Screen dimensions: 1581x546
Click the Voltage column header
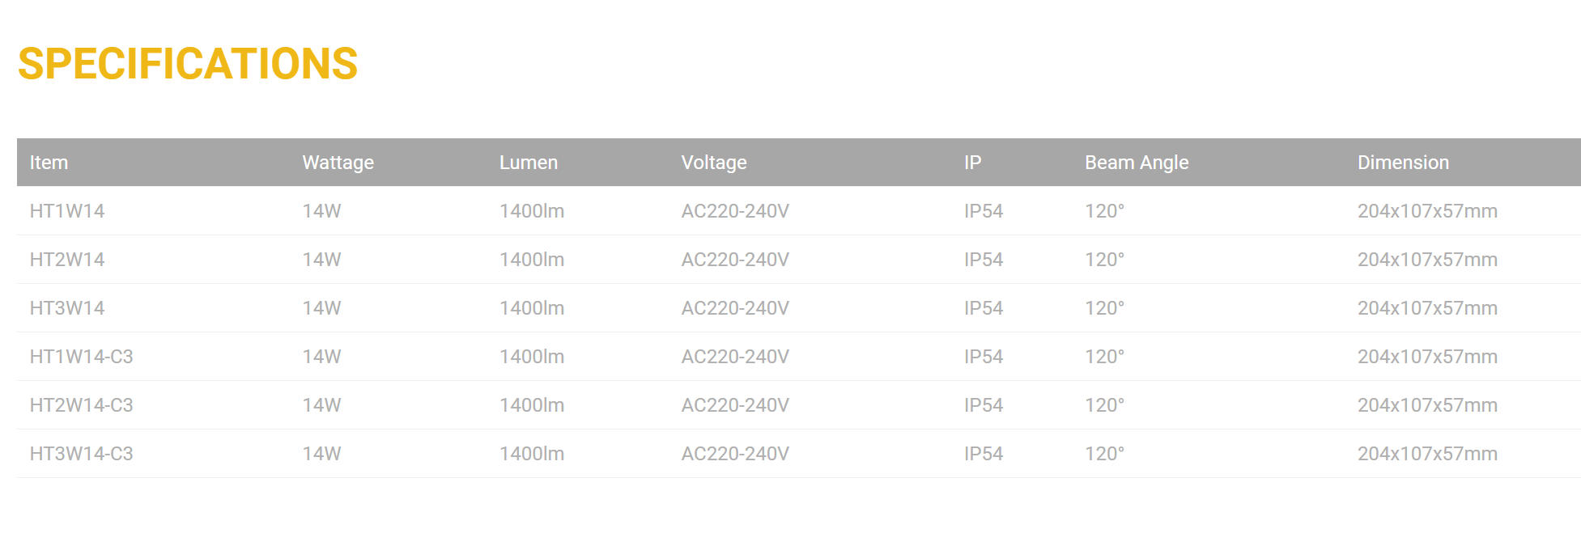pos(713,163)
